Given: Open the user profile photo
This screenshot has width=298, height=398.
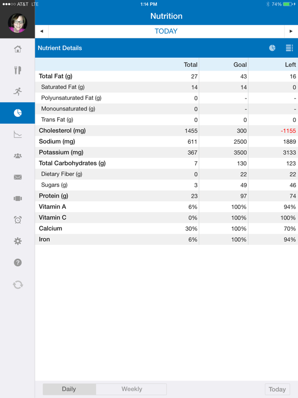Looking at the screenshot, I should click(x=17, y=23).
